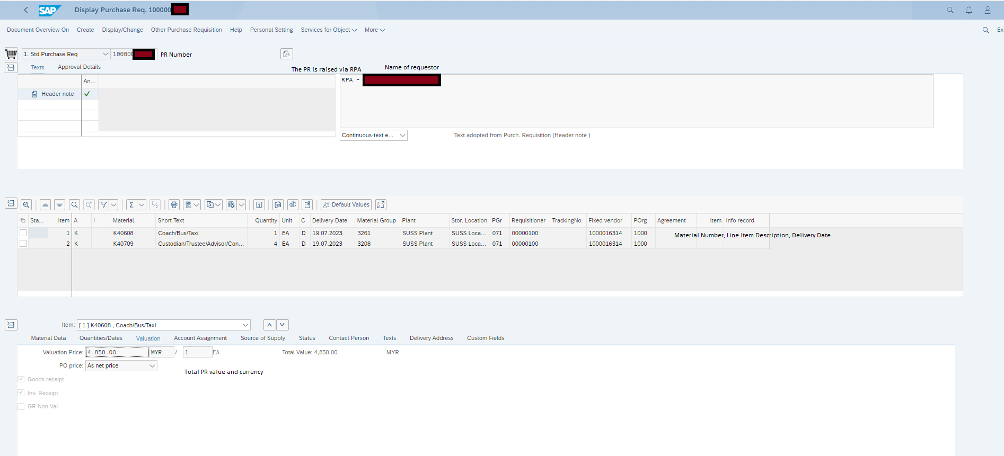
Task: Open the PO price dropdown
Action: point(152,366)
